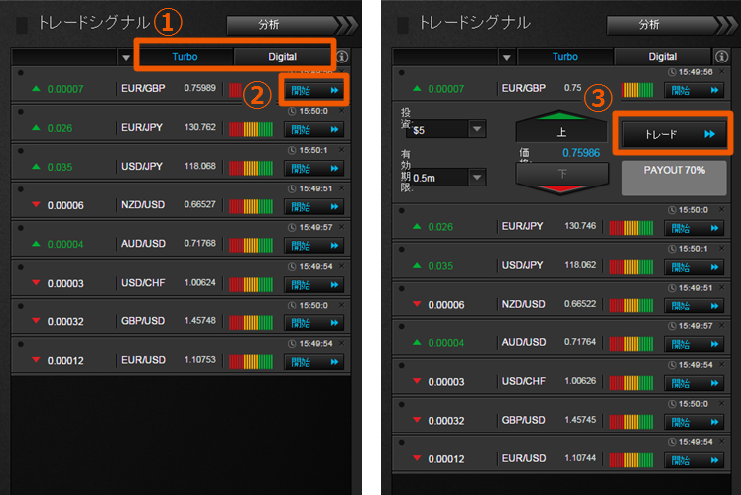Click 開始 for EUR/USD in left panel
This screenshot has height=495, width=741.
coord(314,362)
